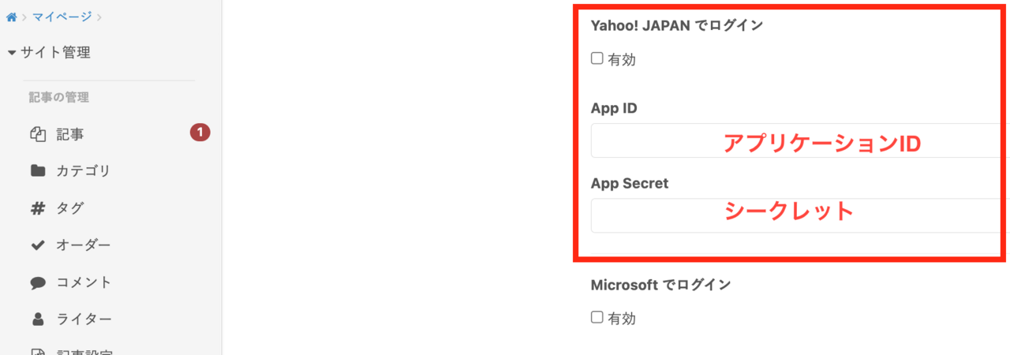The width and height of the screenshot is (1010, 355).
Task: Enable the Microsoft login checkbox
Action: tap(597, 317)
